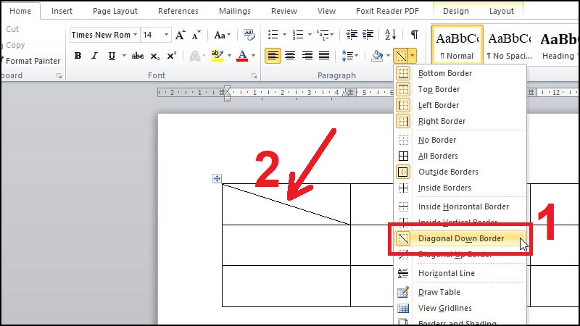Choose Right Border option
The image size is (580, 326).
pos(460,121)
